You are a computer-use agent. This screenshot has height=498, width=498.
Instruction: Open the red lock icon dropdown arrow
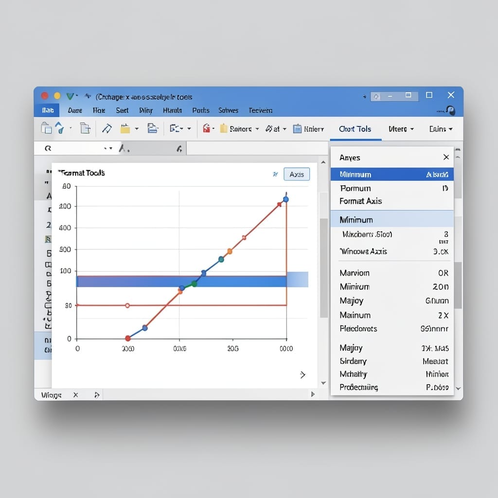pos(213,128)
